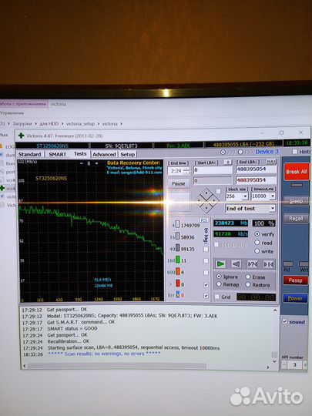Click the random seek scan button
Screen dimensions: 312x416
(253, 264)
